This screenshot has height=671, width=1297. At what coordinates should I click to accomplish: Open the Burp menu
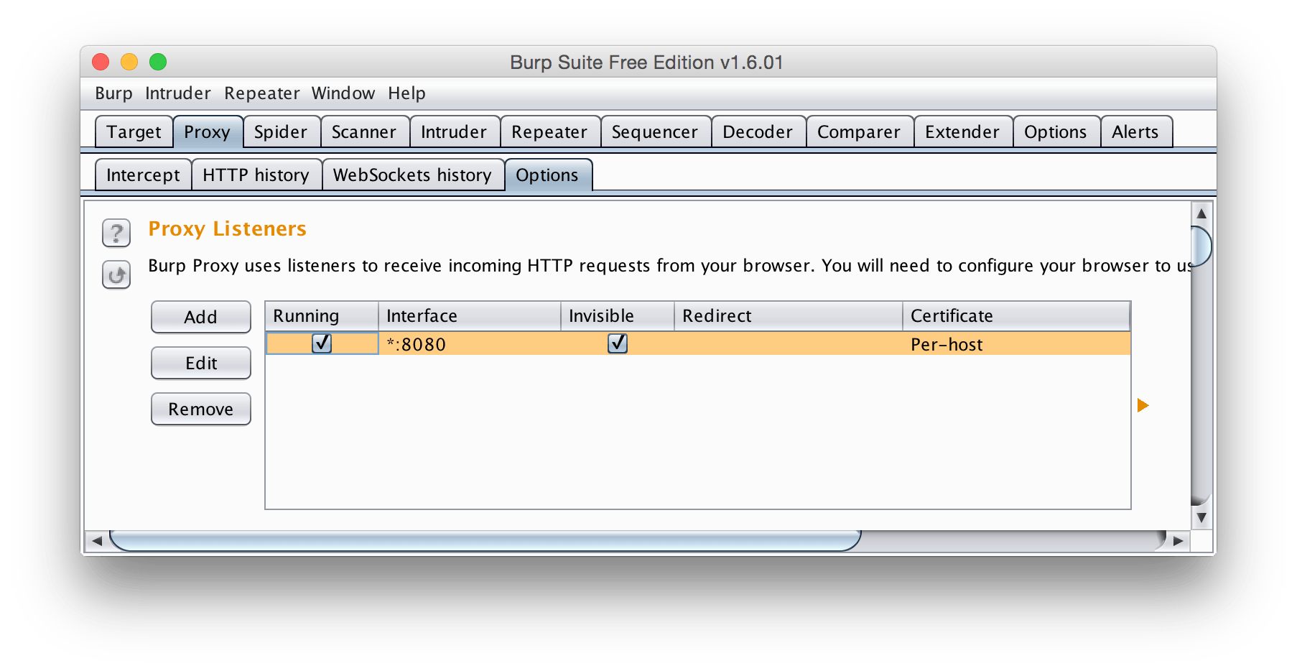(x=113, y=93)
